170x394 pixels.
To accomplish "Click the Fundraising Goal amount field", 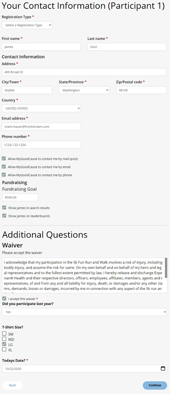I will pos(20,197).
